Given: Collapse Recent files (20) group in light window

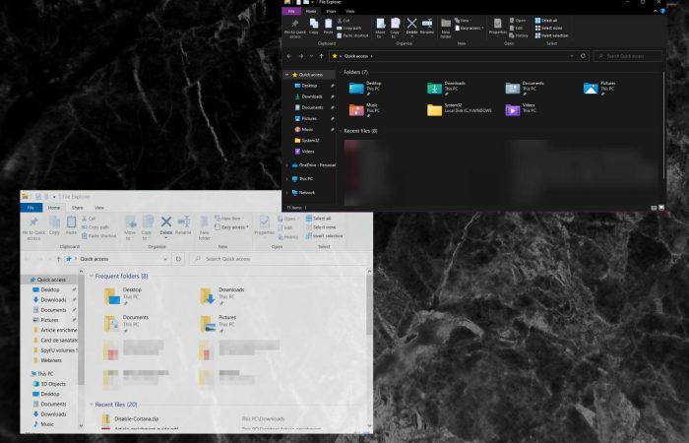Looking at the screenshot, I should pyautogui.click(x=92, y=405).
